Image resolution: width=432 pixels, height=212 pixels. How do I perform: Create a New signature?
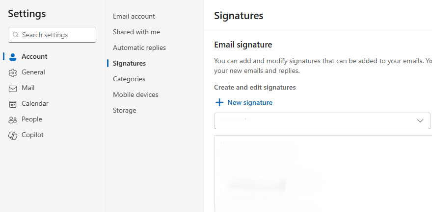pyautogui.click(x=249, y=103)
